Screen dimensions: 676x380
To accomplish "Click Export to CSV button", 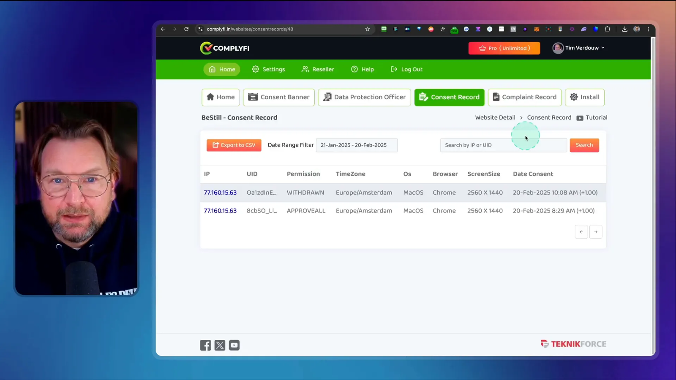I will (x=234, y=145).
